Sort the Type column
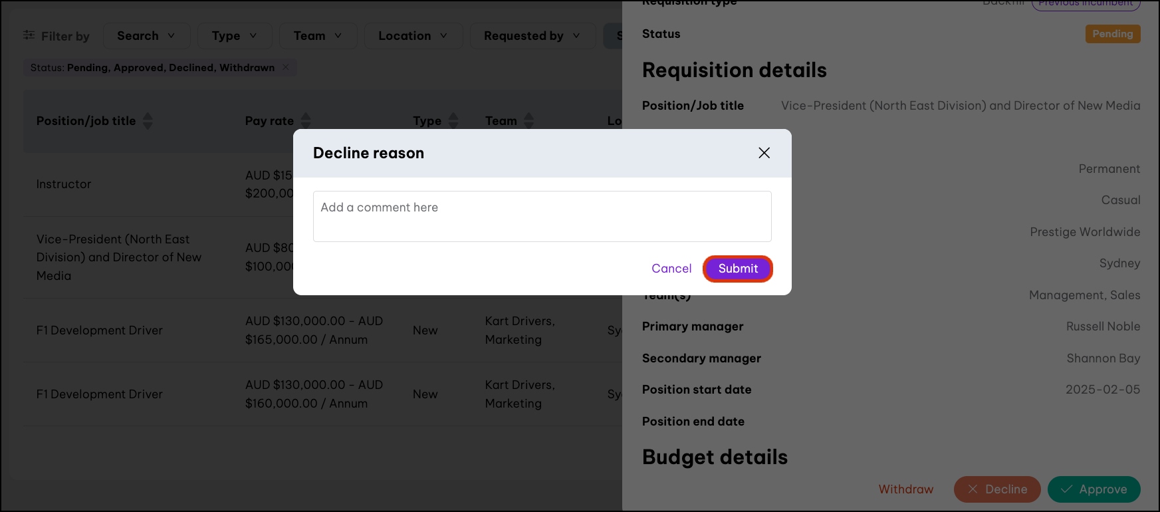The height and width of the screenshot is (512, 1160). [x=453, y=121]
